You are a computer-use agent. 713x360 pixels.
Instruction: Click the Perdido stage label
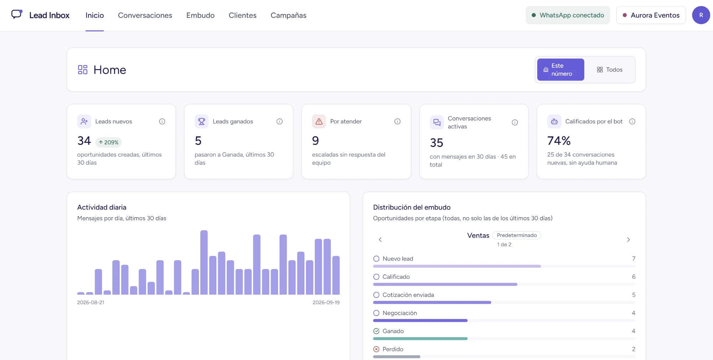(x=393, y=349)
